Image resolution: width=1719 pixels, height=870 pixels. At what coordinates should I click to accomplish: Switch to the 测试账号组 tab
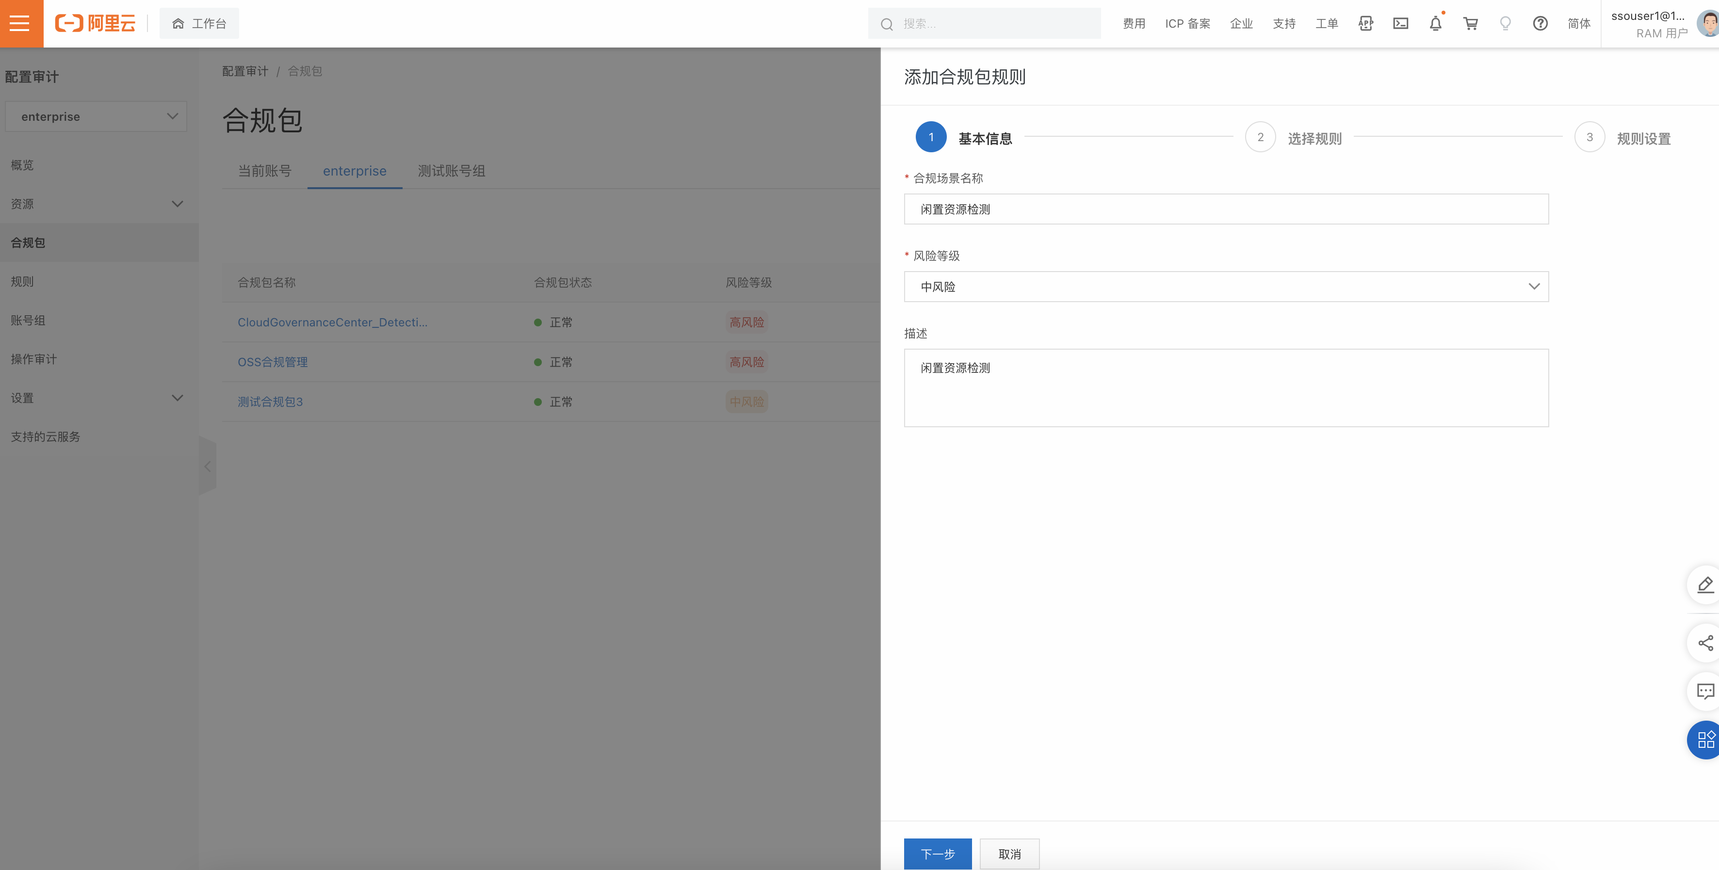[451, 171]
